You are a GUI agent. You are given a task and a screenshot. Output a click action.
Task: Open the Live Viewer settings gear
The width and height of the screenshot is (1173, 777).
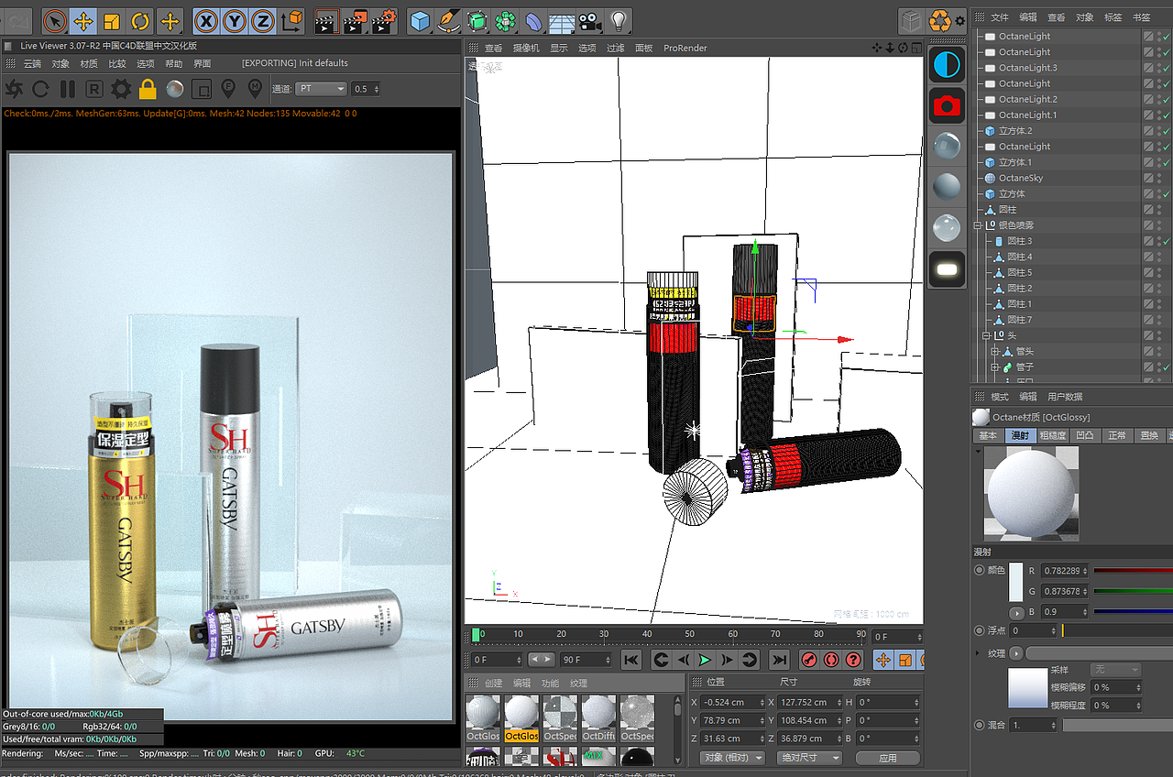[x=120, y=88]
